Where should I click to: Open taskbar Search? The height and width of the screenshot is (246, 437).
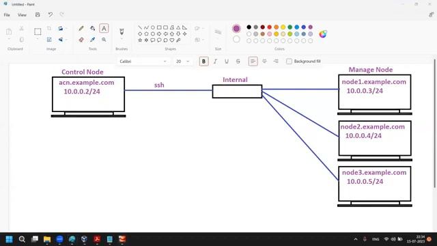click(x=22, y=239)
